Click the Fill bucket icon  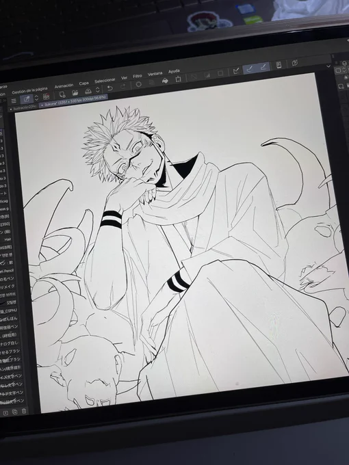(x=165, y=81)
